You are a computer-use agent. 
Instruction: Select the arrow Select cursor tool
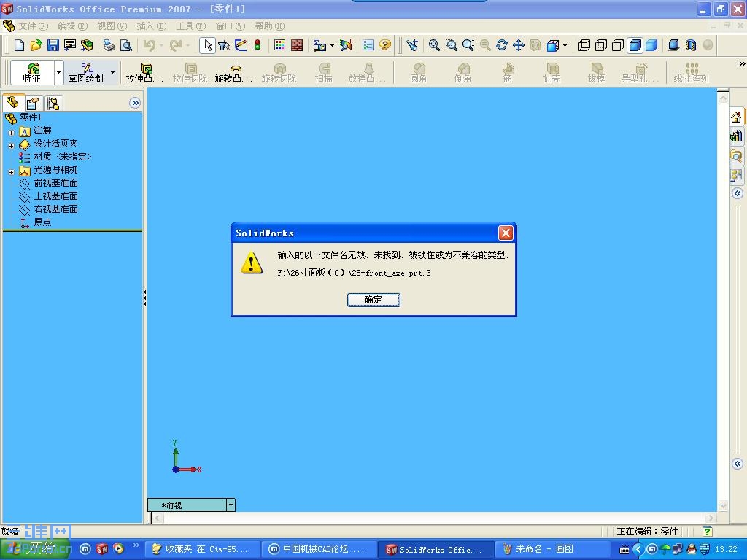207,45
